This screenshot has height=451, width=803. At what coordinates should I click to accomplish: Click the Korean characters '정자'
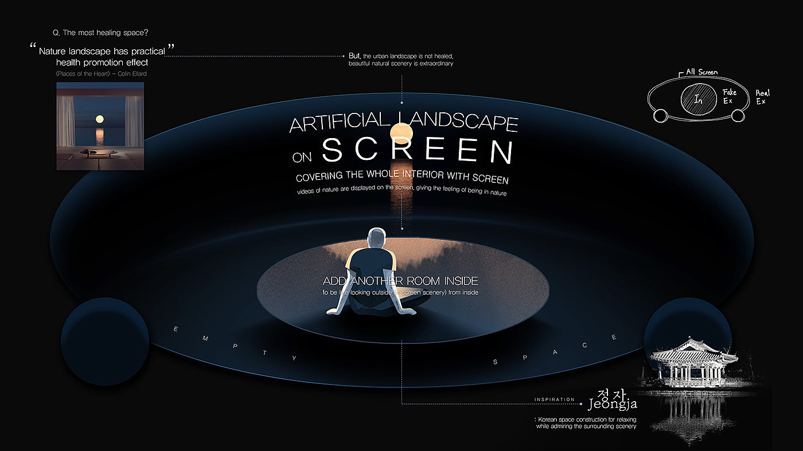(611, 395)
